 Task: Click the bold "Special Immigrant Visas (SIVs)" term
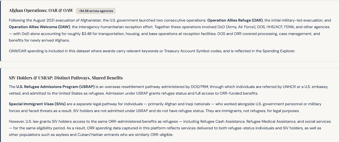(x=37, y=104)
